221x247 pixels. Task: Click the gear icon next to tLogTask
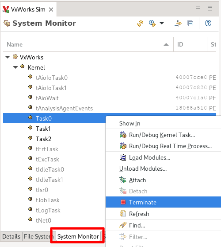[30, 209]
